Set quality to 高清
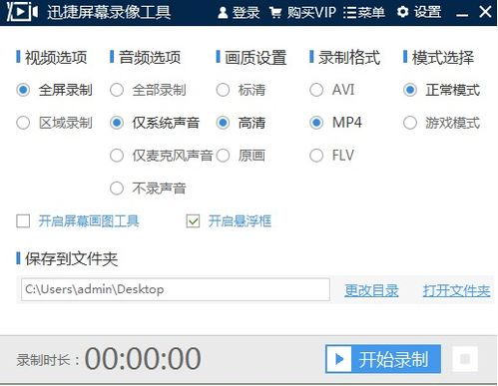This screenshot has height=386, width=498. coord(223,123)
